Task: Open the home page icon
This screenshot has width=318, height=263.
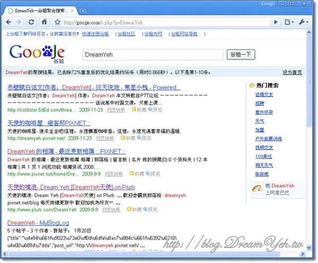Action: [44, 22]
